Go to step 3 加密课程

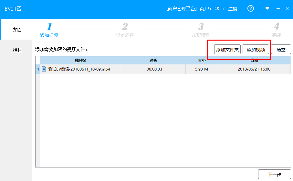coord(201,31)
